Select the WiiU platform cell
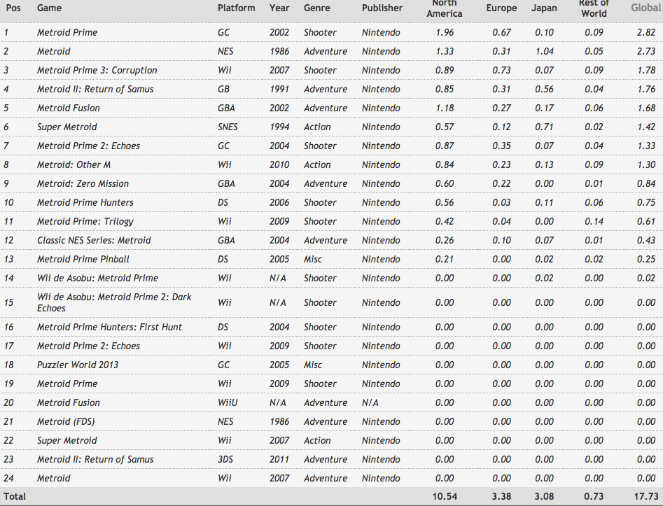 228,403
